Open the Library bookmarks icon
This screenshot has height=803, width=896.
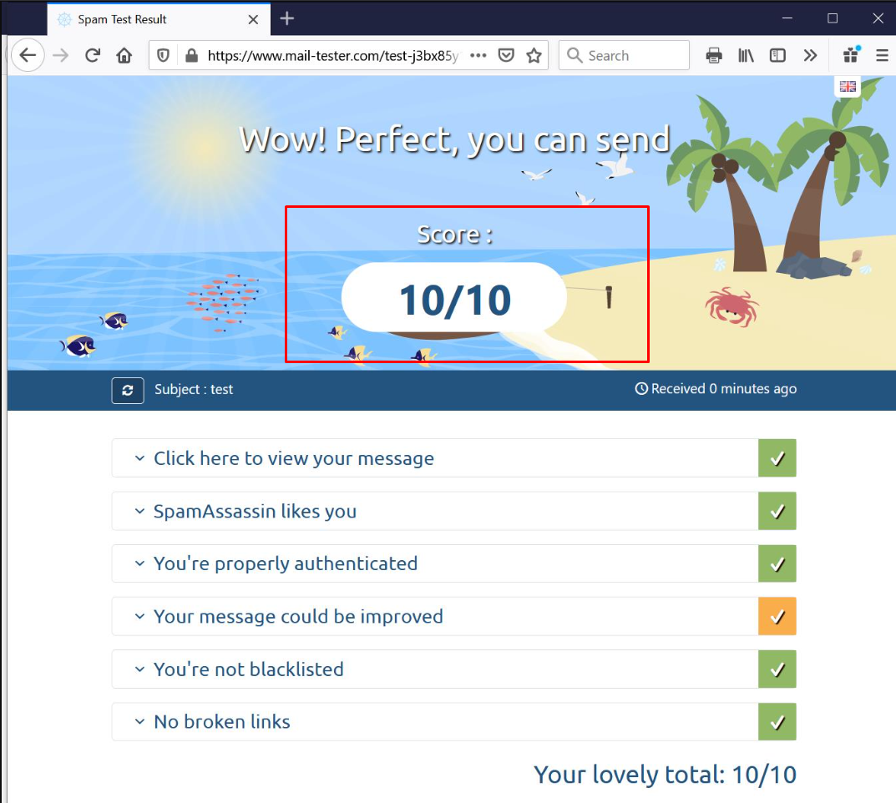(747, 56)
